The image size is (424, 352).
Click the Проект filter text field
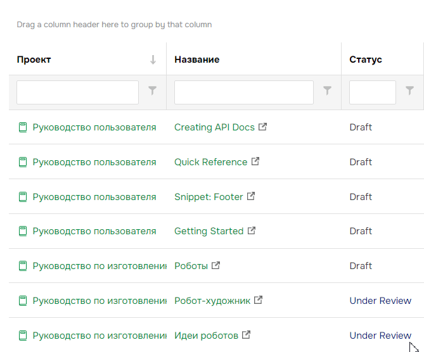(x=77, y=92)
